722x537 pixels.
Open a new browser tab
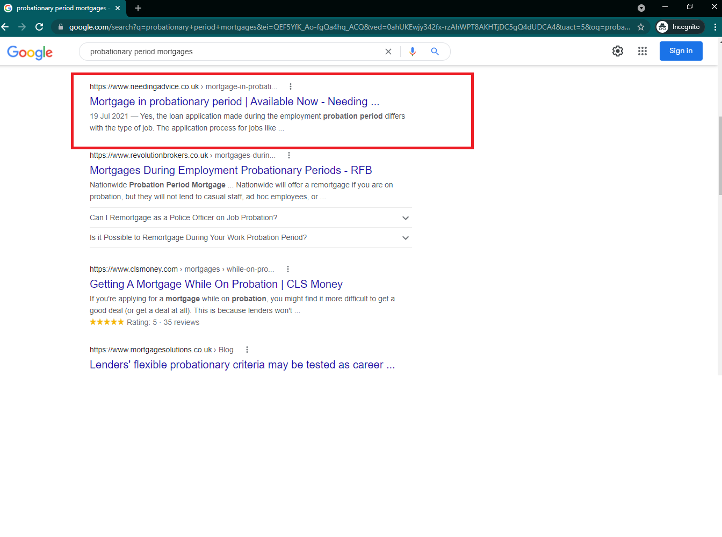tap(138, 8)
